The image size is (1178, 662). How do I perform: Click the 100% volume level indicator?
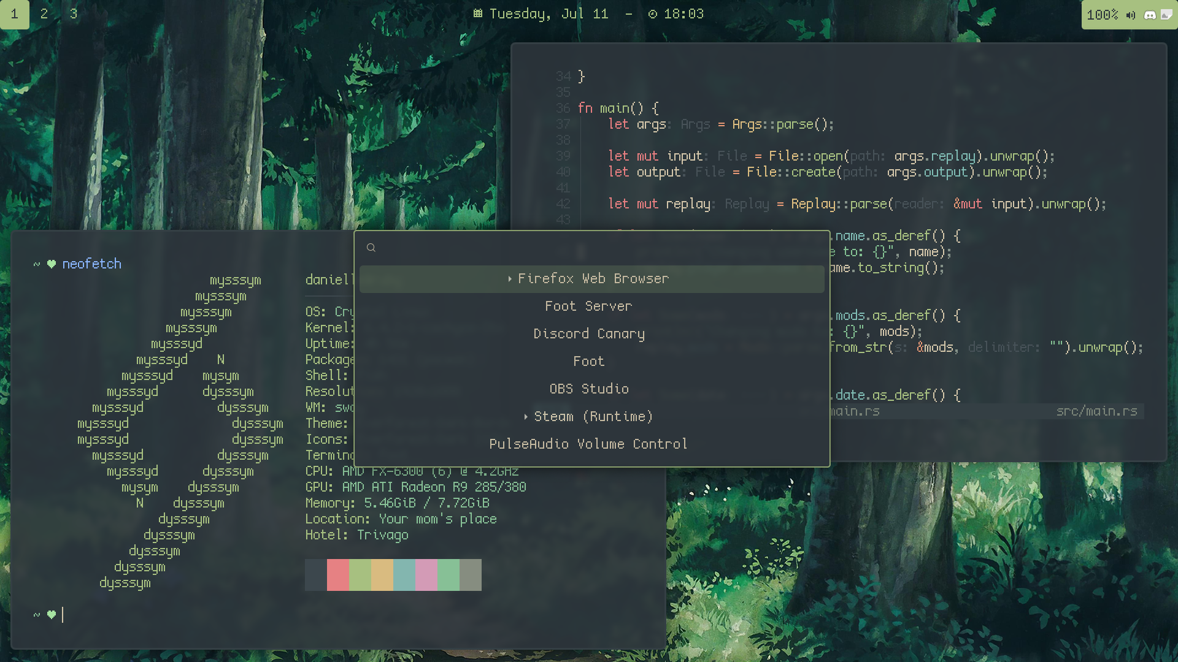(1102, 15)
